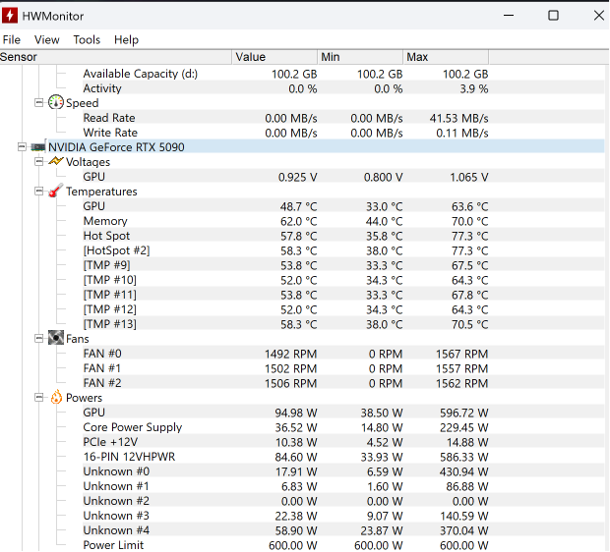Collapse the Temperatures group

[x=39, y=192]
